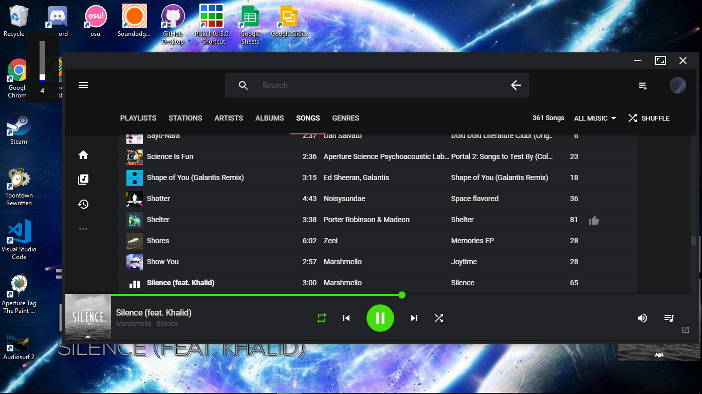Open the play queue icon near the profile
702x394 pixels.
643,85
